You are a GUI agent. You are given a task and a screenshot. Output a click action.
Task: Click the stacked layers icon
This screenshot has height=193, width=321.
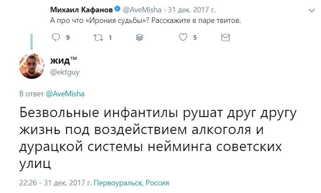(140, 38)
